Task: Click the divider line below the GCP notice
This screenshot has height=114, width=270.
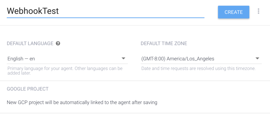Action: 135,113
